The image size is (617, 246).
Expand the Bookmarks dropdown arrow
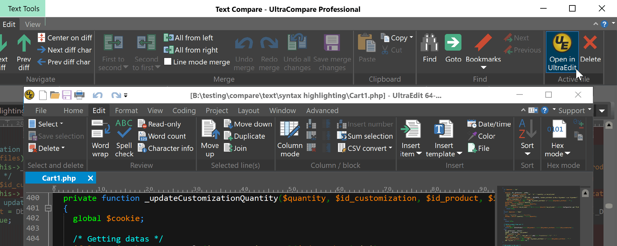[x=483, y=68]
